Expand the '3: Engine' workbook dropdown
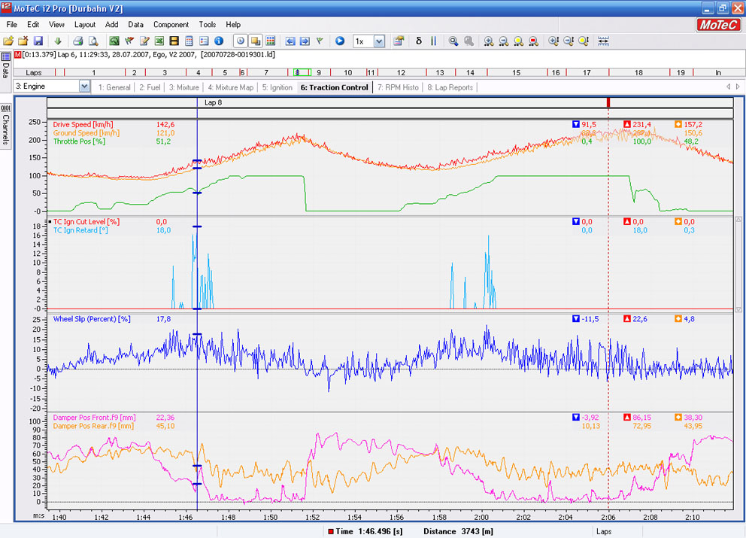Image resolution: width=746 pixels, height=538 pixels. click(83, 87)
